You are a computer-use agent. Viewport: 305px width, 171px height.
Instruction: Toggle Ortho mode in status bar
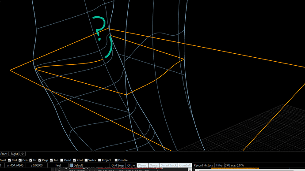pos(131,165)
